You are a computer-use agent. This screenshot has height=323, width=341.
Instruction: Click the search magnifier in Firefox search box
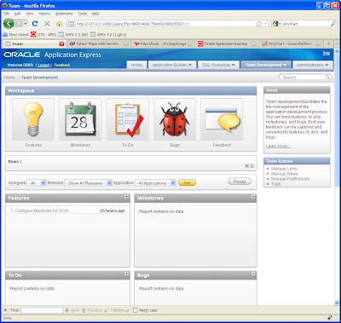pyautogui.click(x=333, y=24)
